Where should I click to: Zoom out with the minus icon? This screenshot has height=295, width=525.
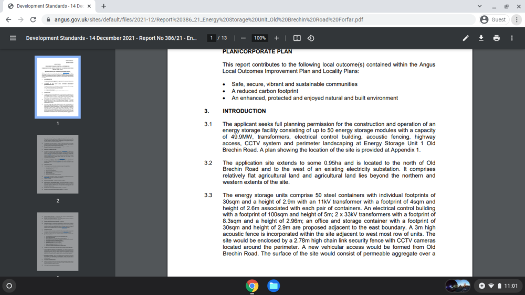tap(244, 38)
